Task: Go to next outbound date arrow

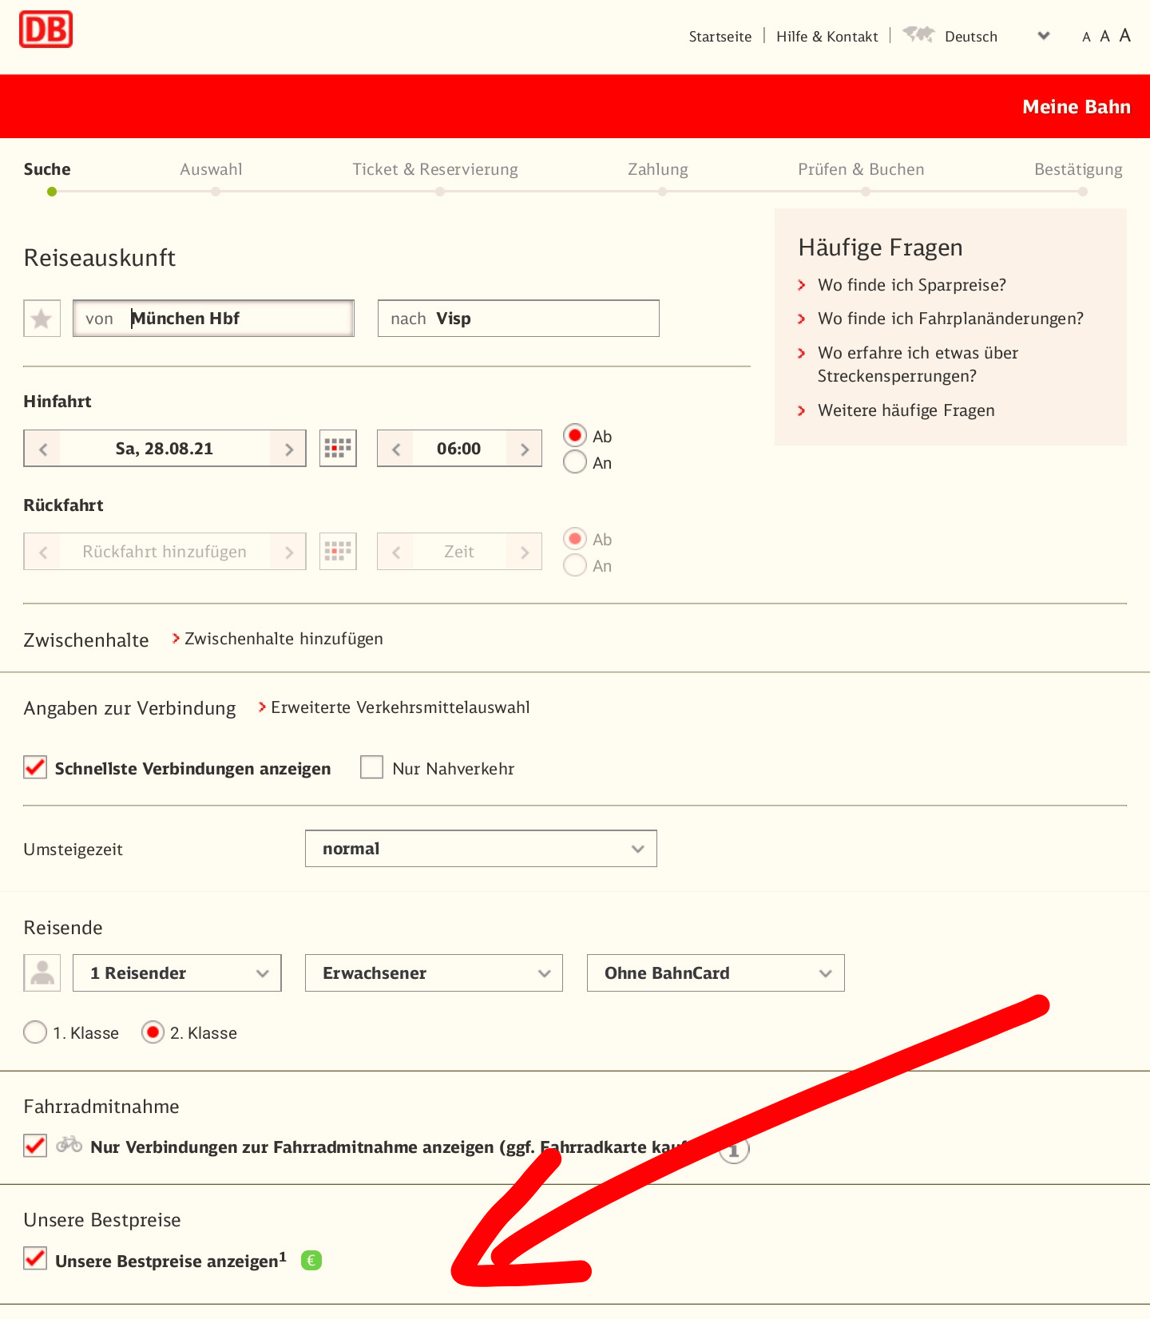Action: click(289, 449)
